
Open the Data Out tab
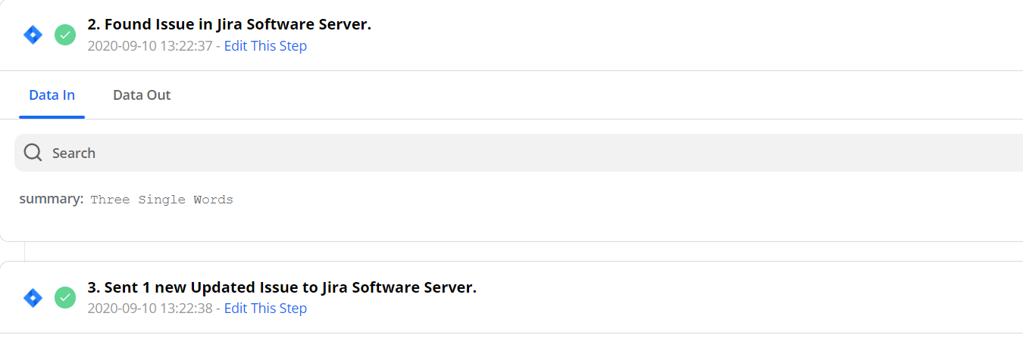pos(142,95)
